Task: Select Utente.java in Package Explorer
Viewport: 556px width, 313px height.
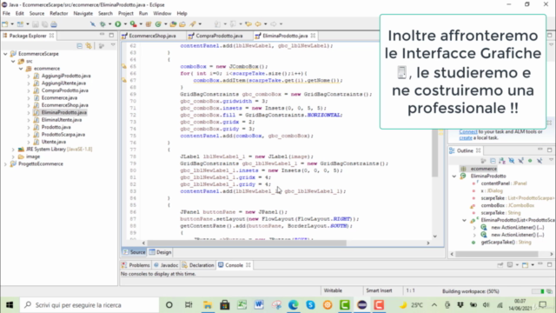Action: tap(54, 142)
